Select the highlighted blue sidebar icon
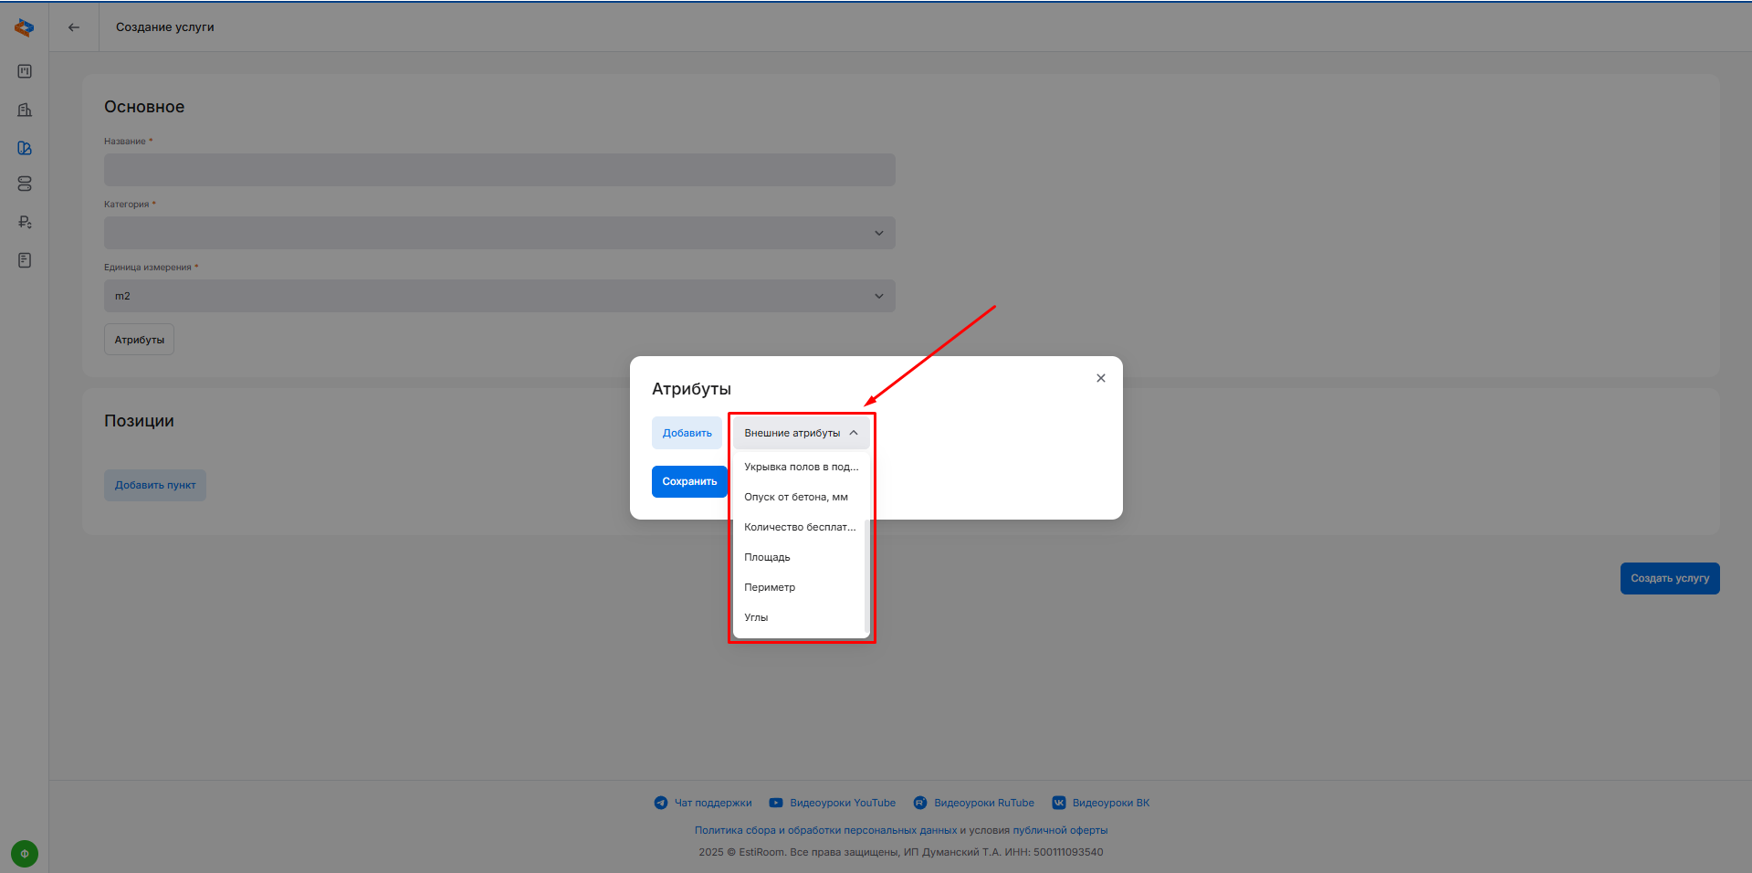The width and height of the screenshot is (1752, 873). [x=25, y=148]
